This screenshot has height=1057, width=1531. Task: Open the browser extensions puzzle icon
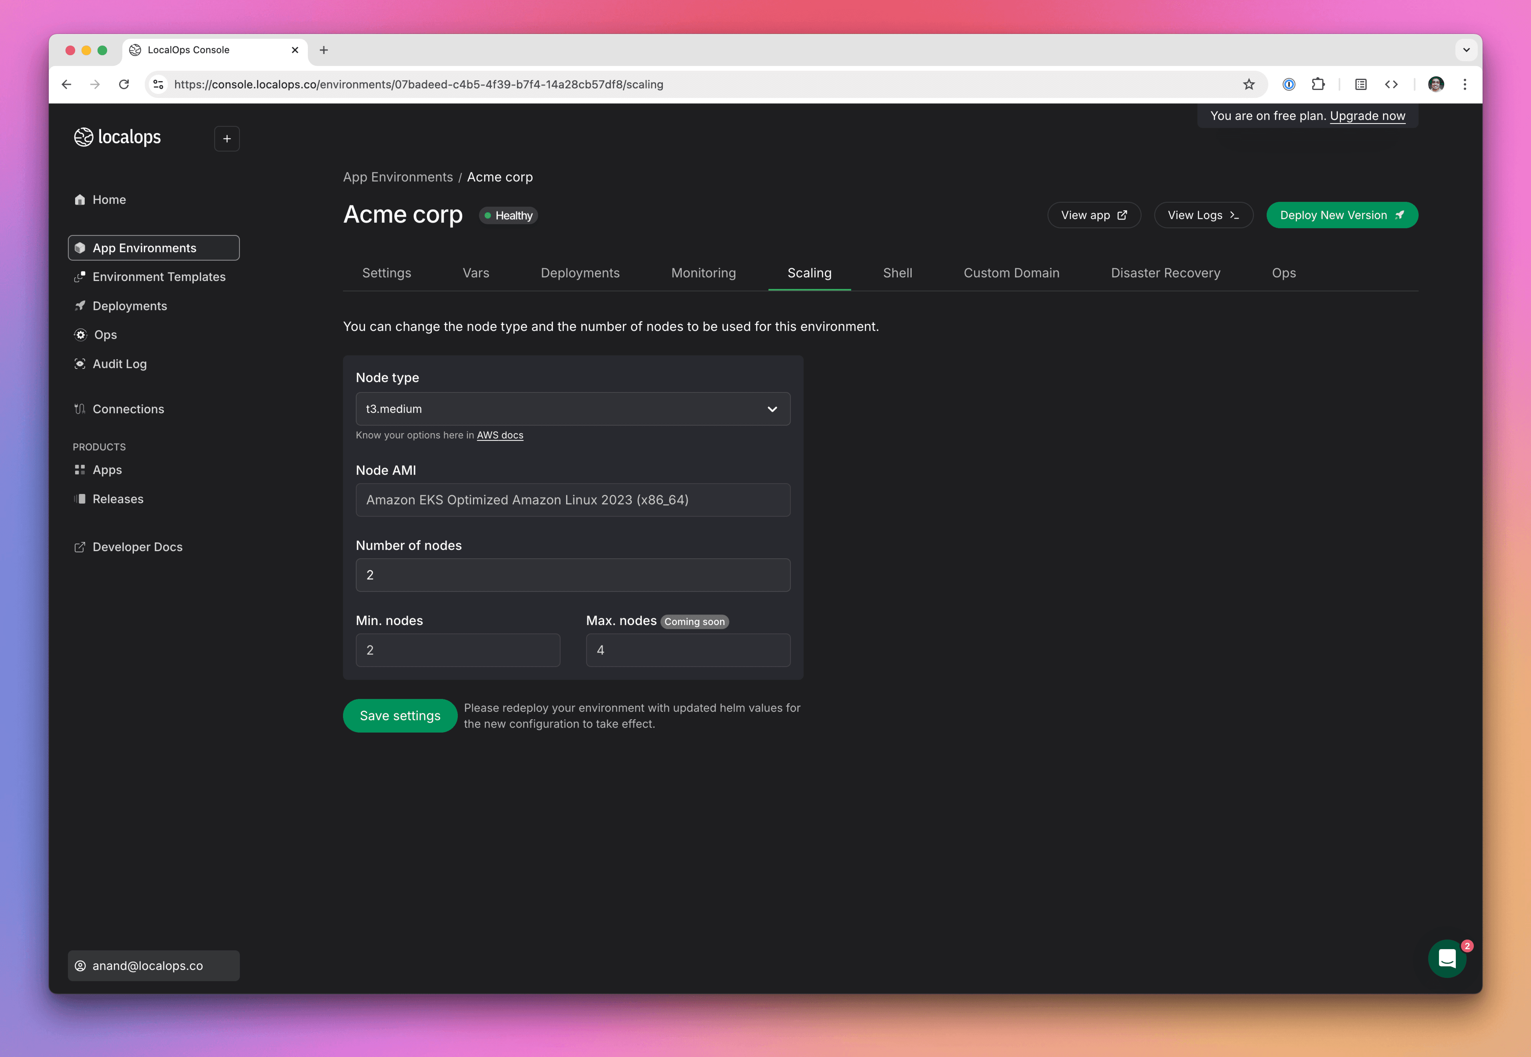coord(1317,84)
